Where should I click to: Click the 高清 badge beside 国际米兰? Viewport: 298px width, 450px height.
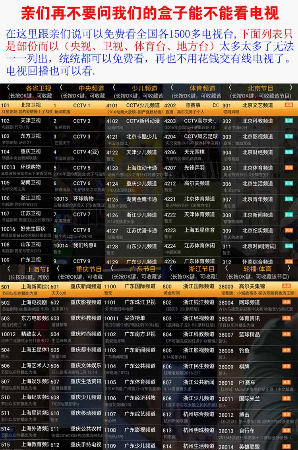[286, 398]
